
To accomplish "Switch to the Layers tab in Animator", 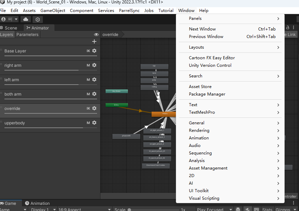I will [x=7, y=35].
